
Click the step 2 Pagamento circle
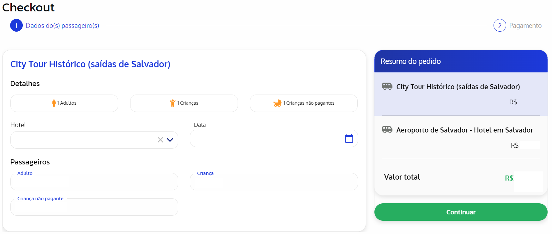pyautogui.click(x=500, y=26)
